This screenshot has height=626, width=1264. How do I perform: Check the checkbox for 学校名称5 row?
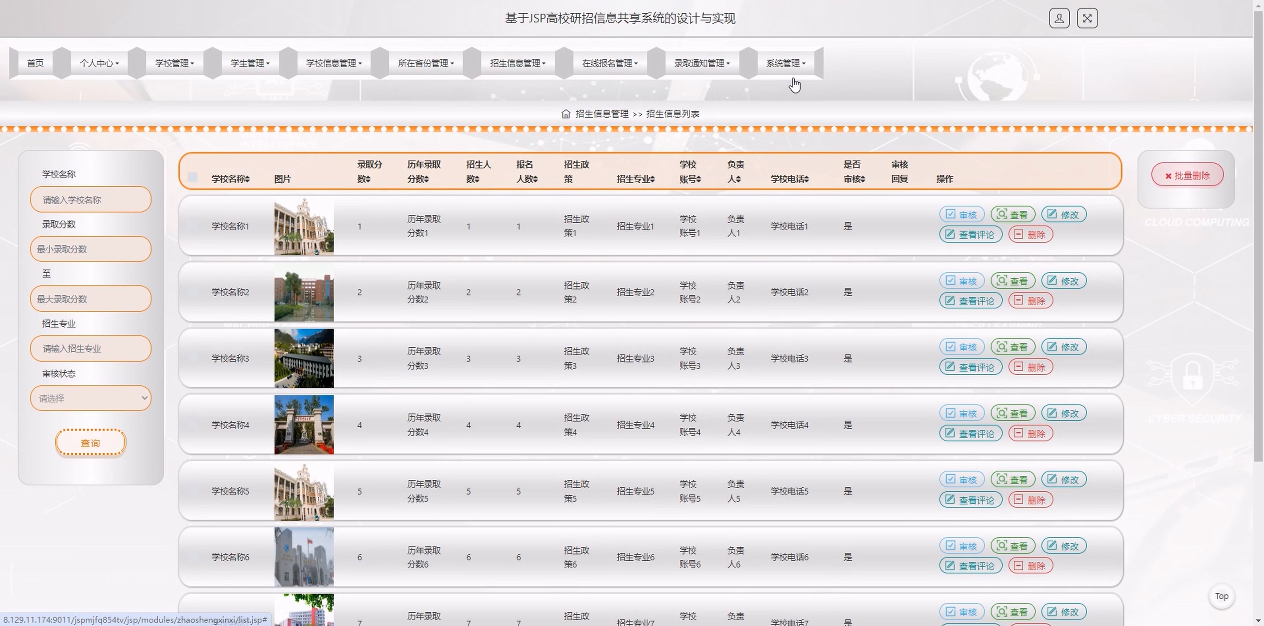pyautogui.click(x=192, y=491)
